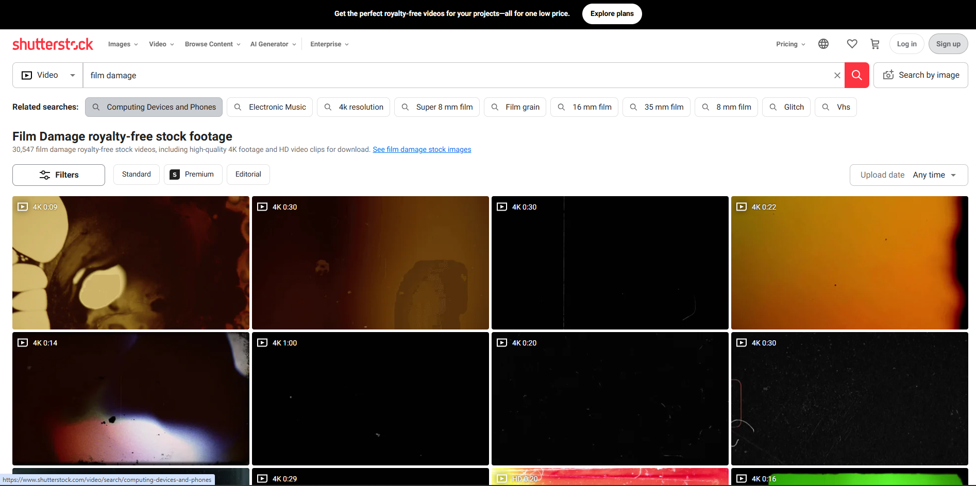Open the first 4K 0:09 video thumbnail
This screenshot has width=976, height=486.
pyautogui.click(x=130, y=263)
